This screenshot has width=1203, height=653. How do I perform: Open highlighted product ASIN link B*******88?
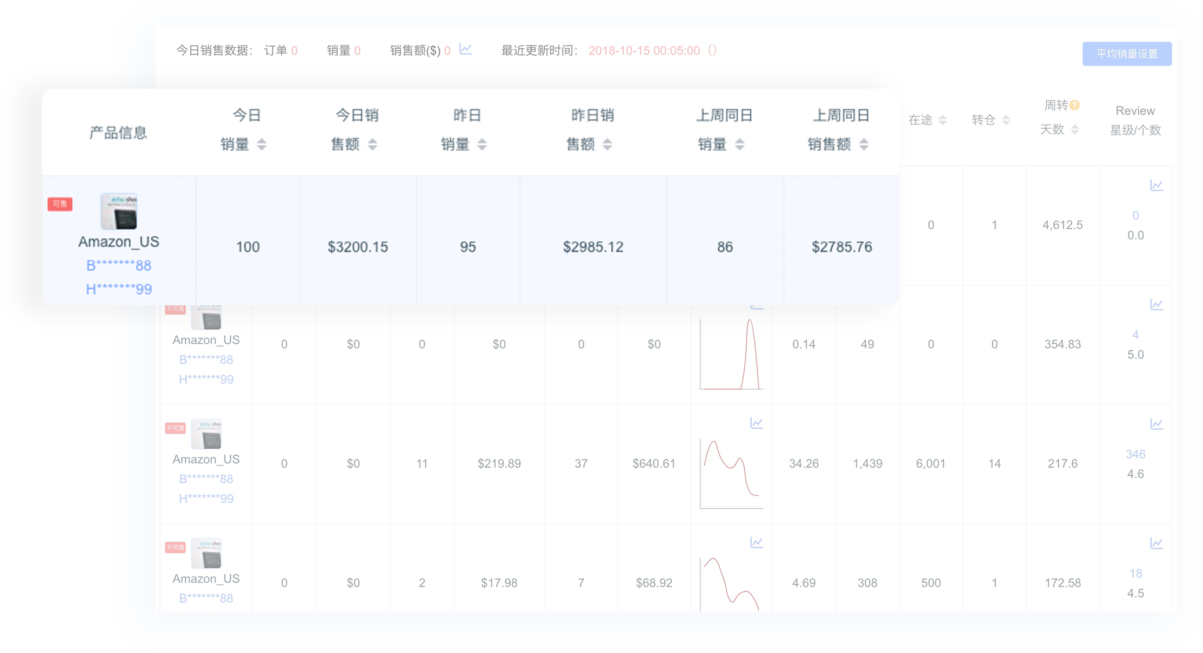[119, 265]
